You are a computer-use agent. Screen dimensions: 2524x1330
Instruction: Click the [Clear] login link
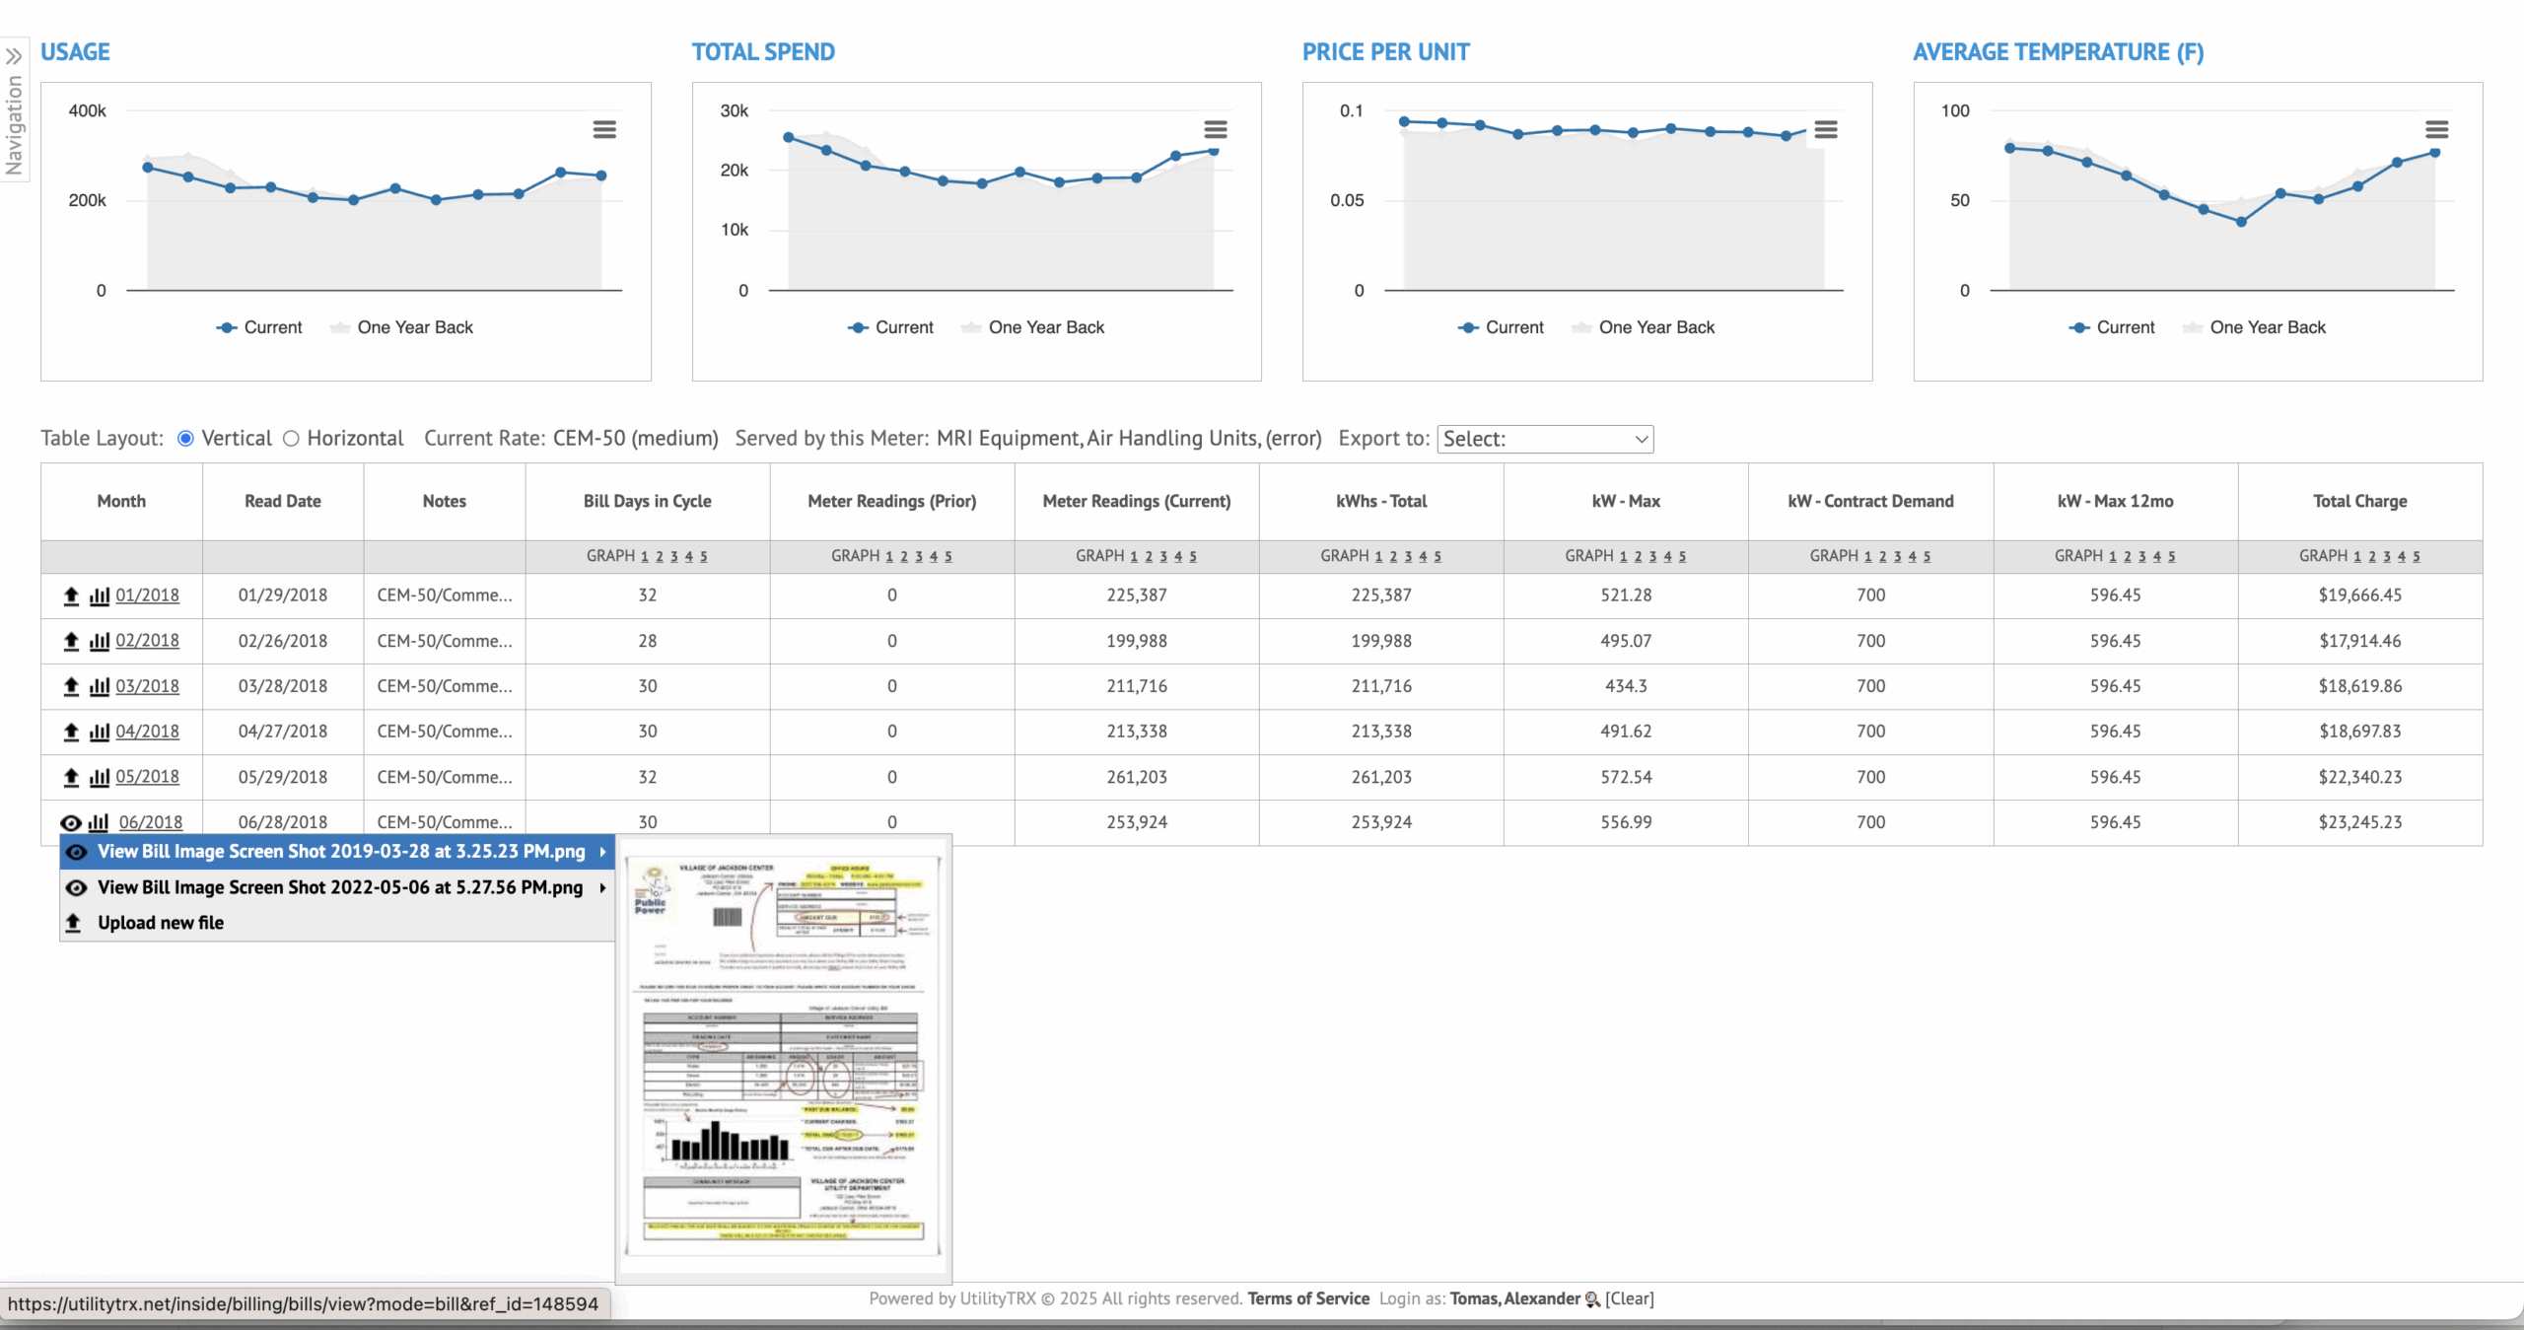click(x=1630, y=1299)
